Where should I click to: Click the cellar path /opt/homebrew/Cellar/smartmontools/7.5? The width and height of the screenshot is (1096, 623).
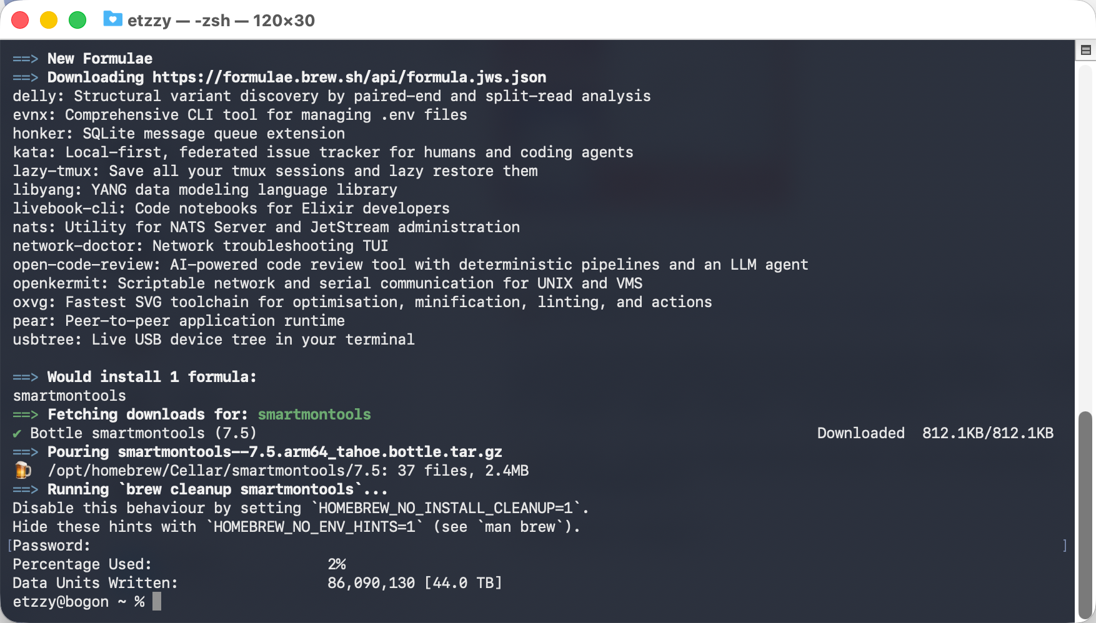pos(217,471)
